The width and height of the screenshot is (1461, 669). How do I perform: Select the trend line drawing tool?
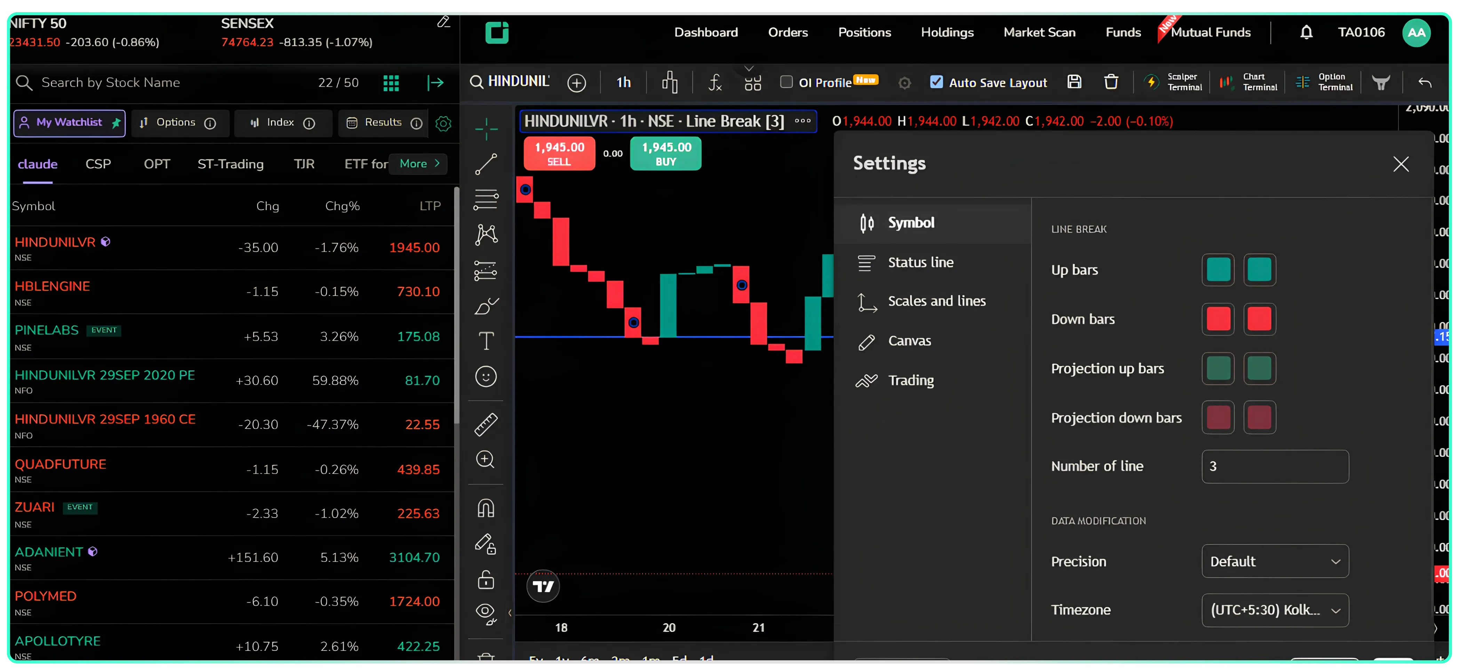coord(486,164)
